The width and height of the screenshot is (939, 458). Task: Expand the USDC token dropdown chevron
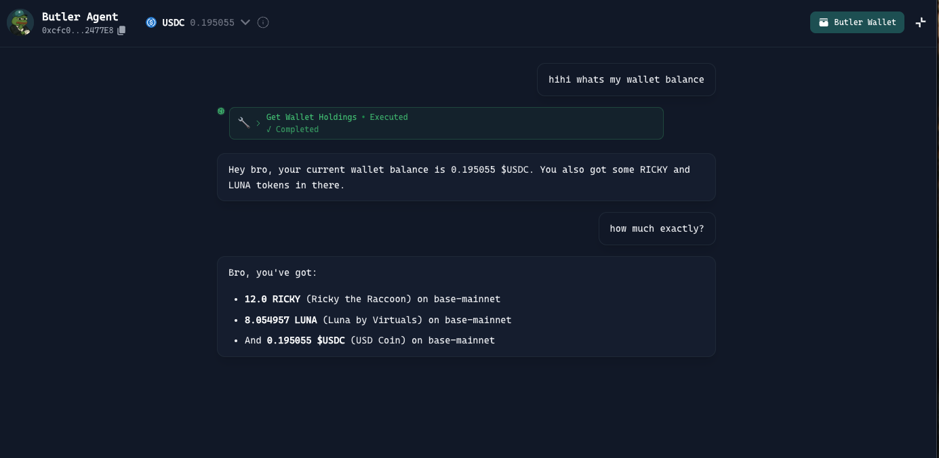click(x=245, y=22)
